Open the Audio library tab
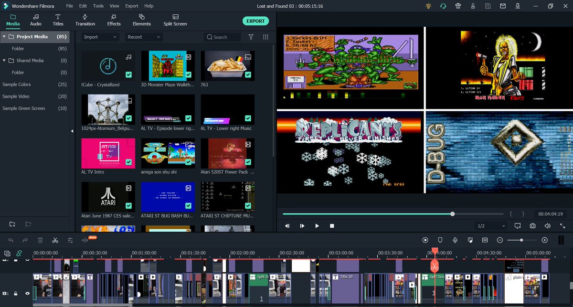This screenshot has width=573, height=307. (36, 20)
